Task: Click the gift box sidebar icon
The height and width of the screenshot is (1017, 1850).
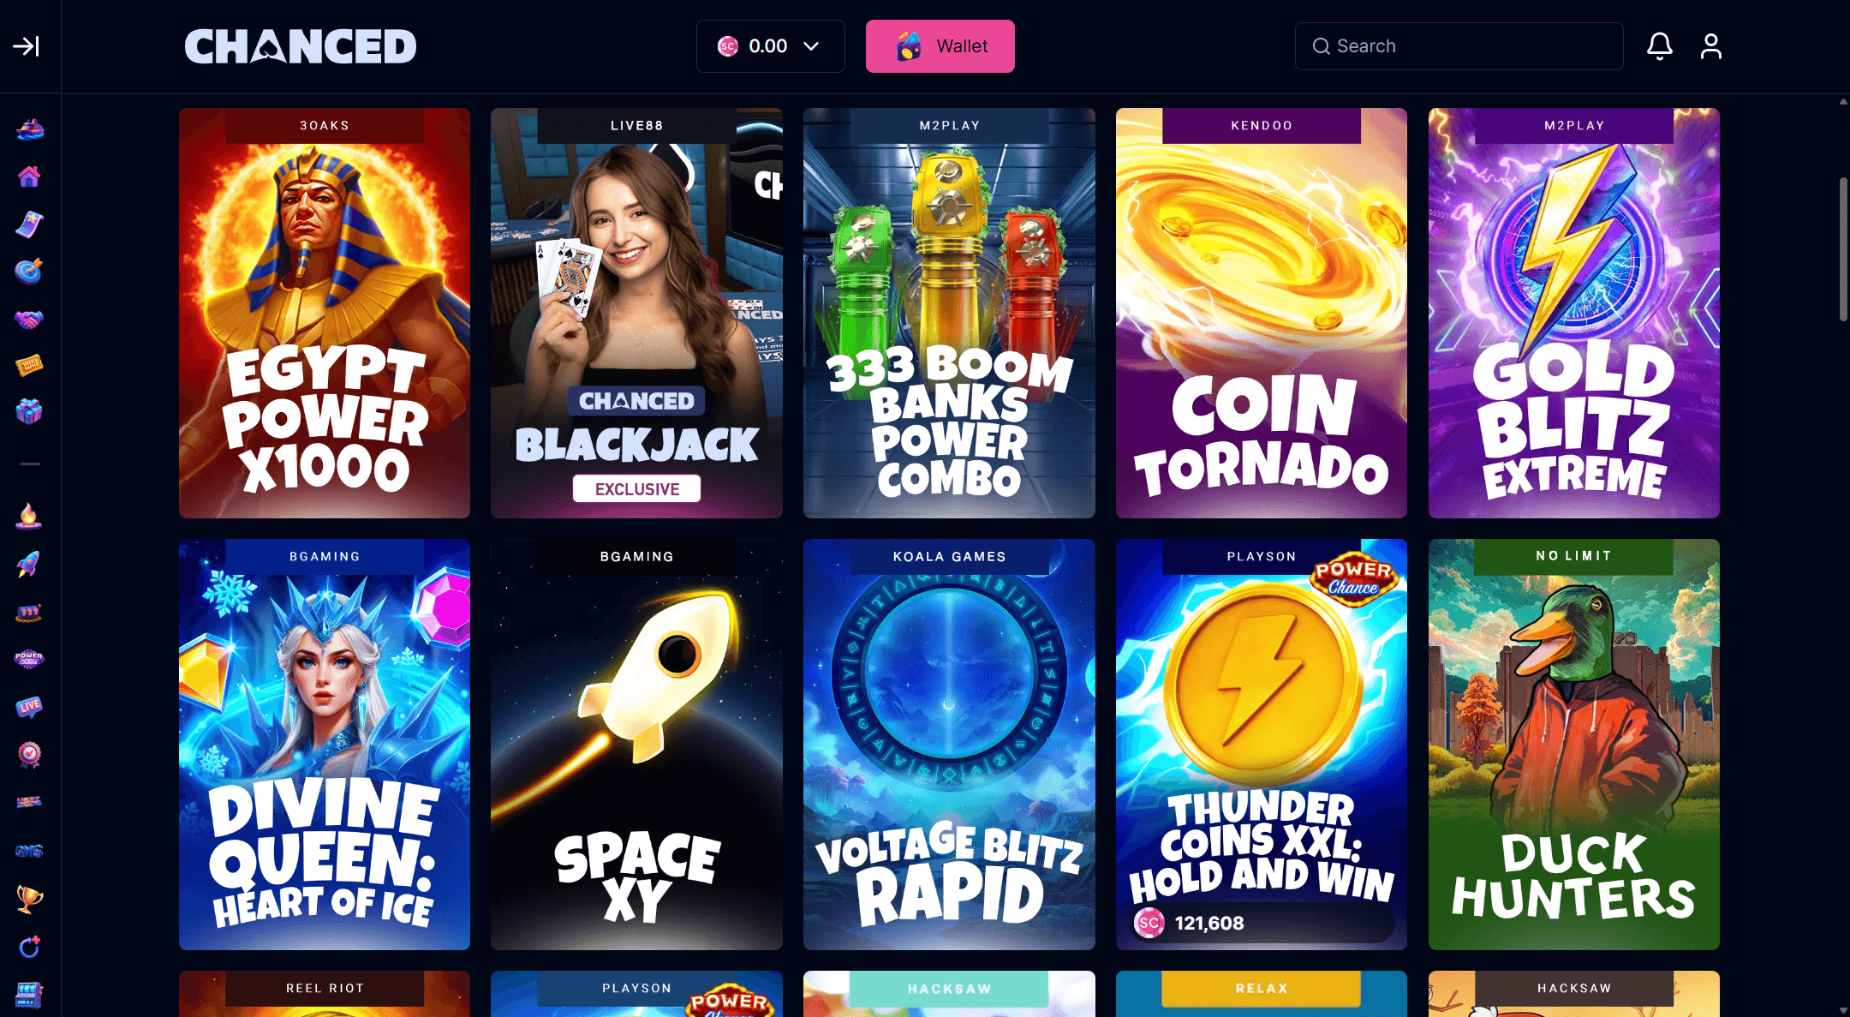Action: [29, 411]
